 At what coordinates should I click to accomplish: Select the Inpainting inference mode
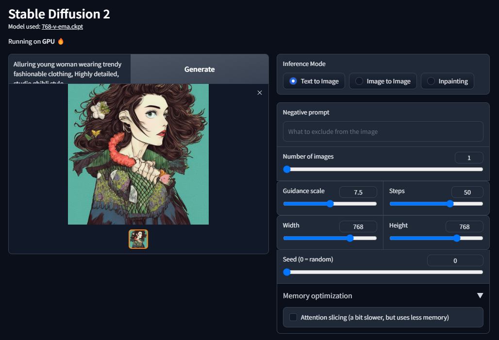[x=447, y=81]
